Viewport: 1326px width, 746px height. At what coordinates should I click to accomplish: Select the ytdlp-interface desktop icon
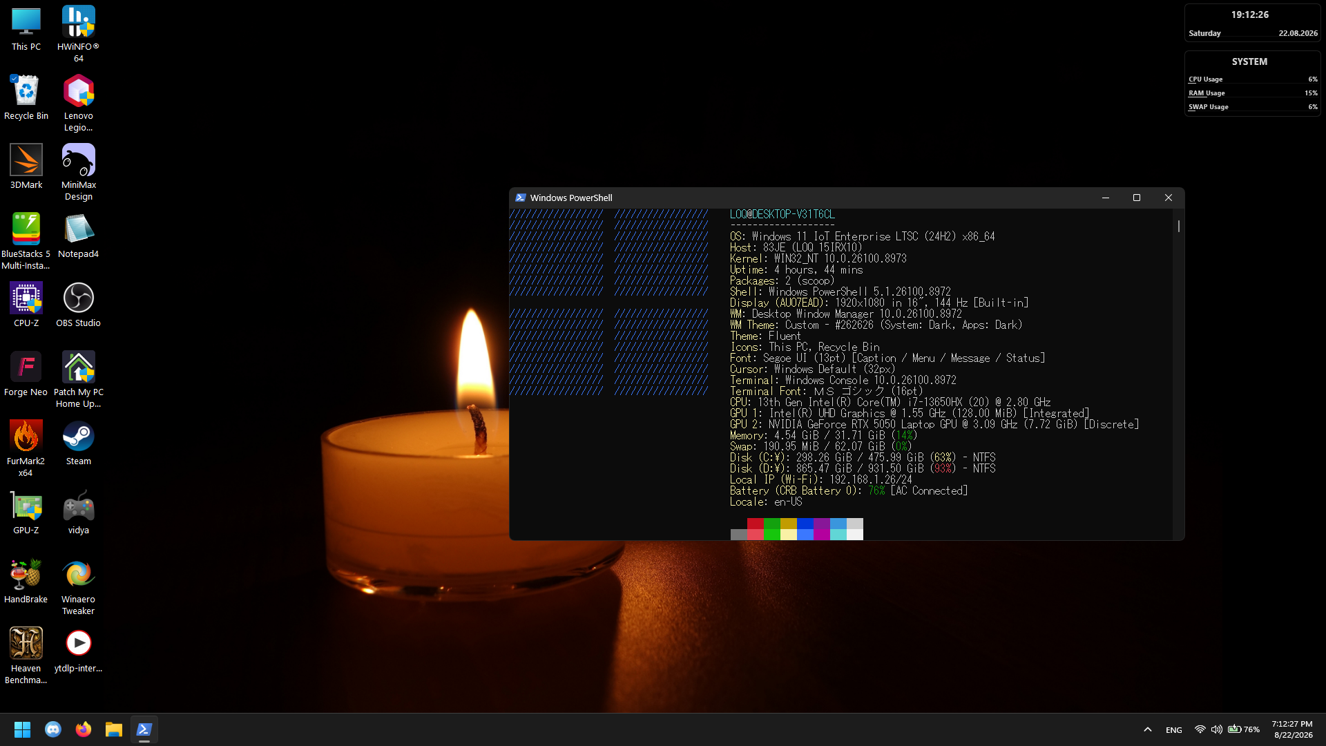tap(78, 651)
